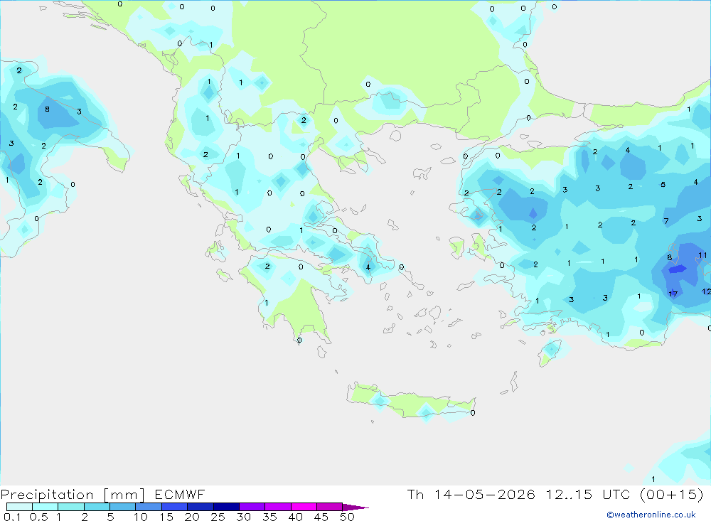Image resolution: width=711 pixels, height=521 pixels.
Task: Click the legend label '25'
Action: (x=218, y=517)
